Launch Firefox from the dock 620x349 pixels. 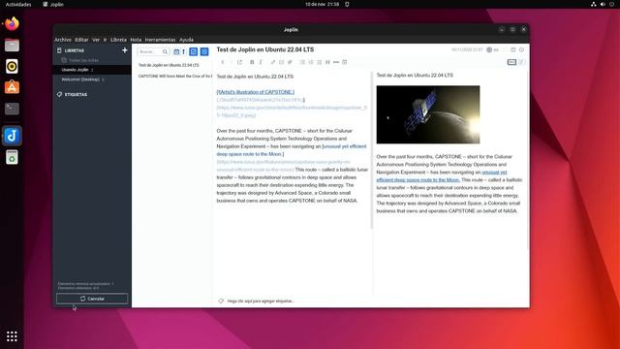click(12, 23)
